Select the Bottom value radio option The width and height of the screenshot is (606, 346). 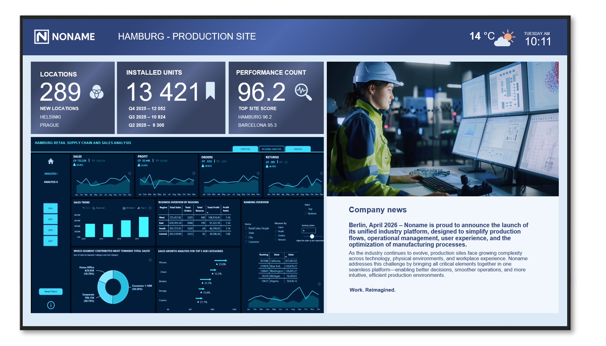[x=306, y=214]
